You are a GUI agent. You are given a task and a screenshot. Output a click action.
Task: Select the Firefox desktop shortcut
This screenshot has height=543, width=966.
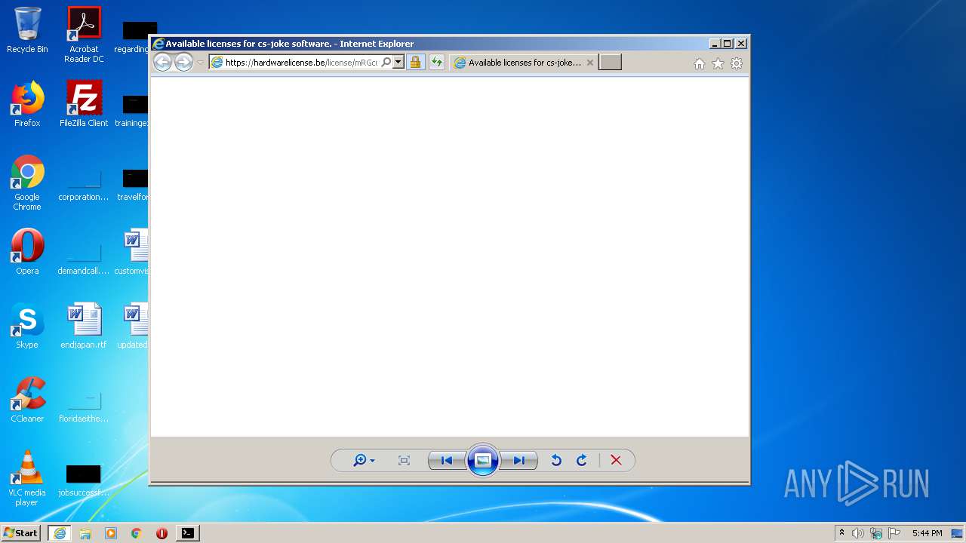coord(27,104)
